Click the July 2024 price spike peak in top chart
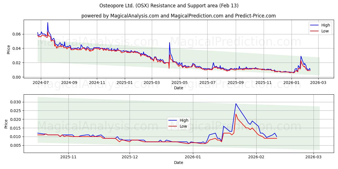 click(x=48, y=23)
